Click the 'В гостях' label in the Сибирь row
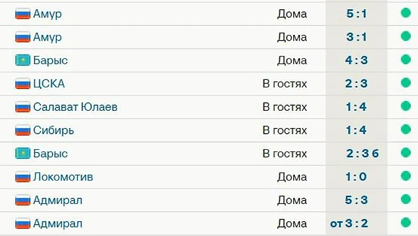 tap(285, 130)
